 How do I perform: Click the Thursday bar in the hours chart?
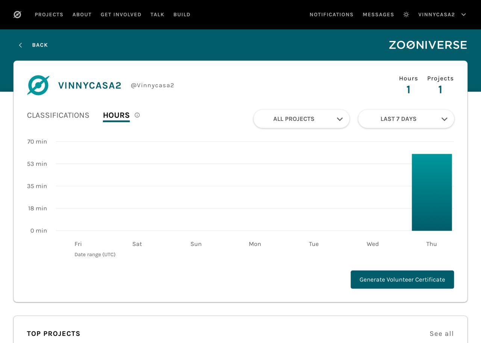(x=432, y=192)
